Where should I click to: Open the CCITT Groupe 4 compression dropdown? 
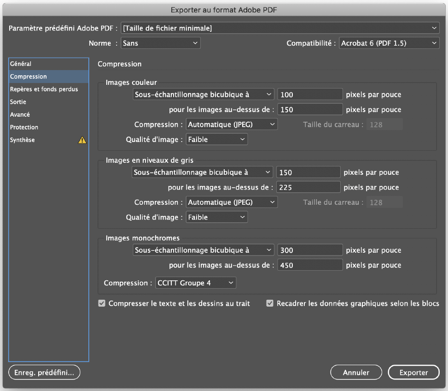[x=195, y=283]
